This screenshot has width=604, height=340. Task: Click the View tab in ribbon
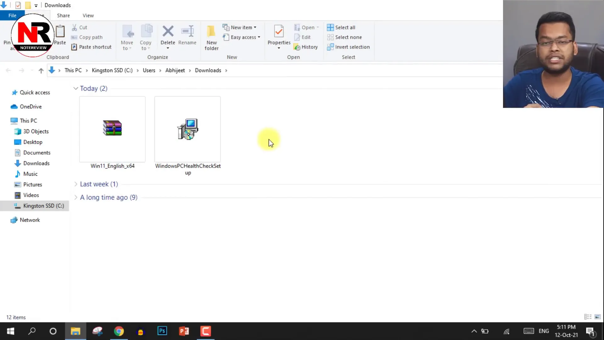coord(88,15)
